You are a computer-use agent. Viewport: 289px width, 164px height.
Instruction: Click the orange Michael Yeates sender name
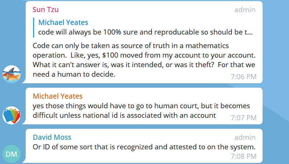pyautogui.click(x=58, y=96)
